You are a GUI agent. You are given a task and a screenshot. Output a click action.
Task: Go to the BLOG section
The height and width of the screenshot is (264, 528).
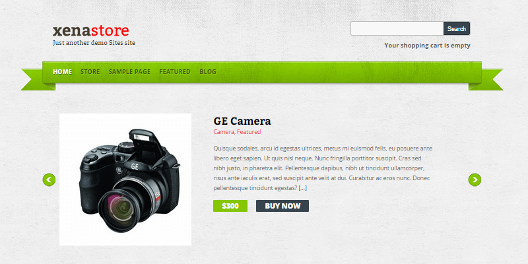208,72
